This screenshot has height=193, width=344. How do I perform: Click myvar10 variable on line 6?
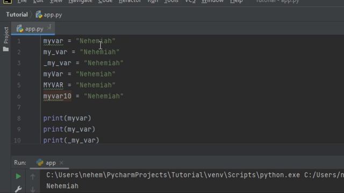(x=58, y=96)
